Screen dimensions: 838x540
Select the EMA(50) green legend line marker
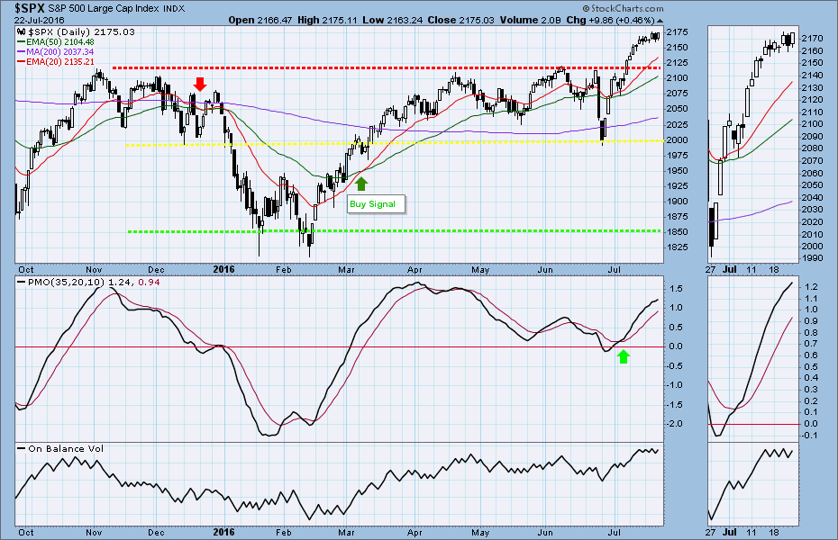[x=23, y=41]
